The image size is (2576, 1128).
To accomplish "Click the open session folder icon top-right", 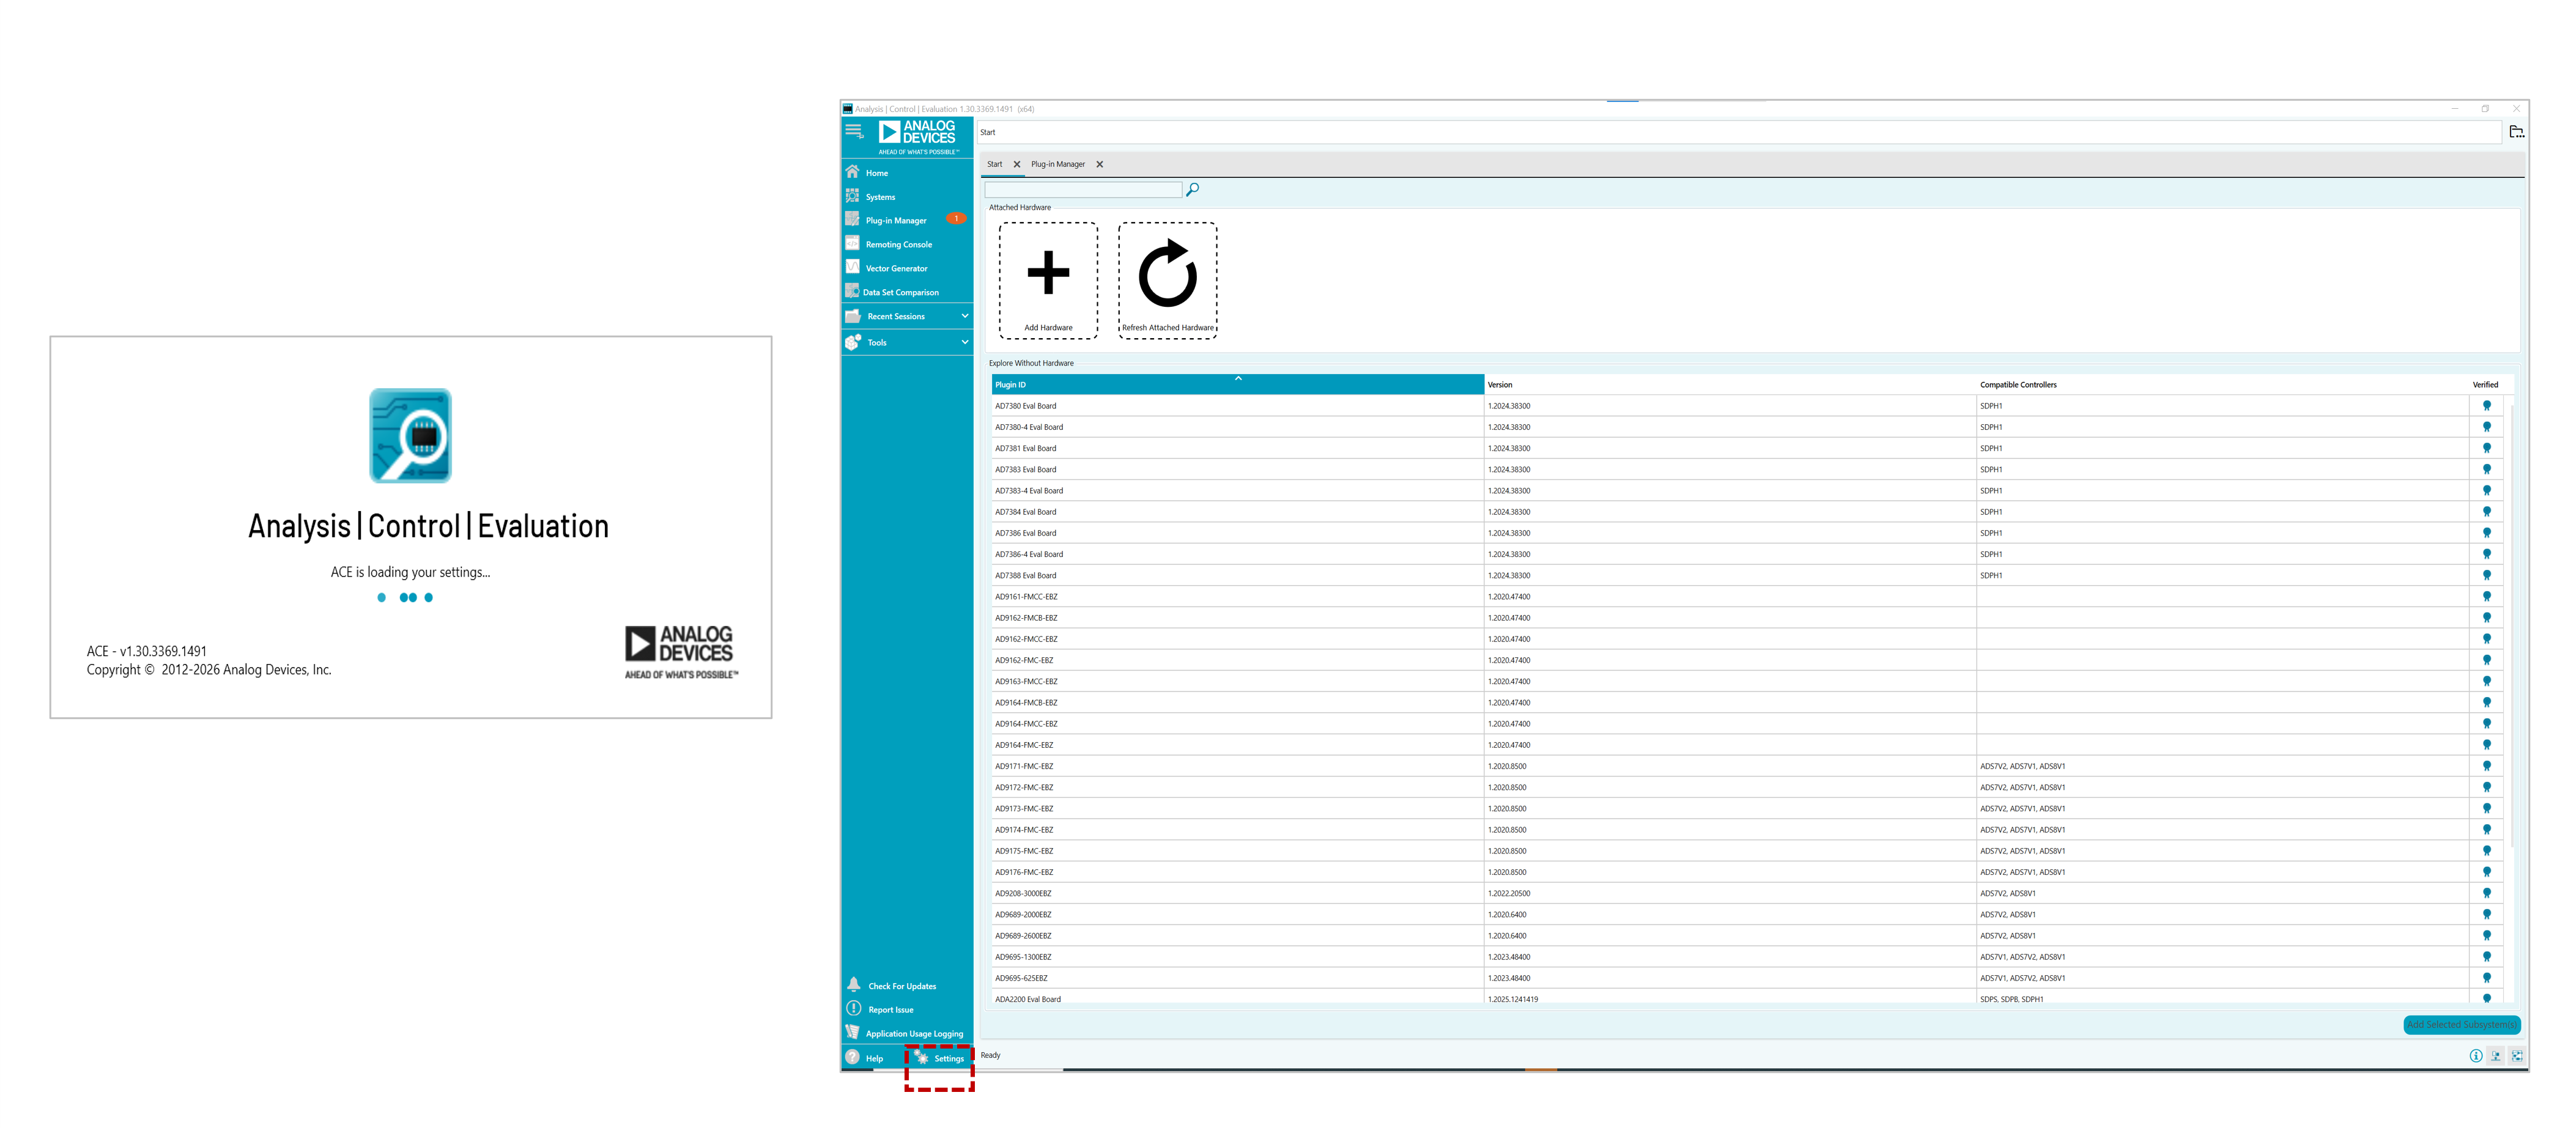I will [x=2516, y=132].
